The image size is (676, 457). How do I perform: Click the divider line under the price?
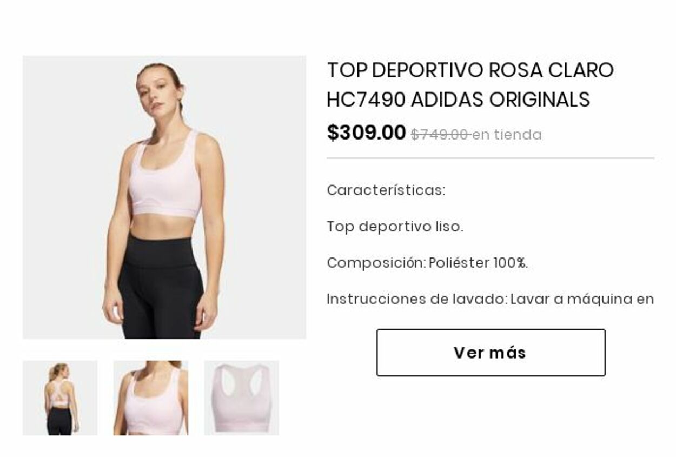click(x=491, y=158)
